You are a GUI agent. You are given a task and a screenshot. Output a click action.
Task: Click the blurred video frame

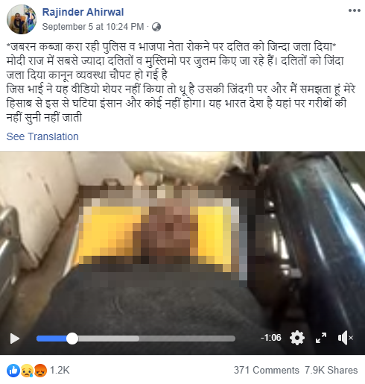click(182, 239)
